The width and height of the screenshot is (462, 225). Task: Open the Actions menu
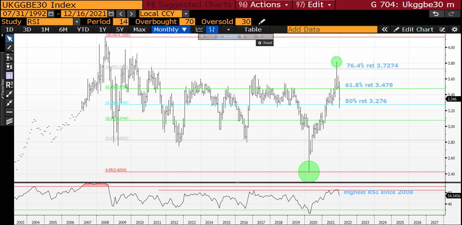coord(263,5)
